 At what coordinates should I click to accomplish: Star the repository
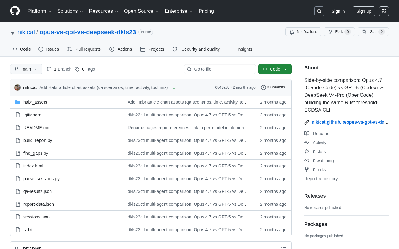[373, 32]
